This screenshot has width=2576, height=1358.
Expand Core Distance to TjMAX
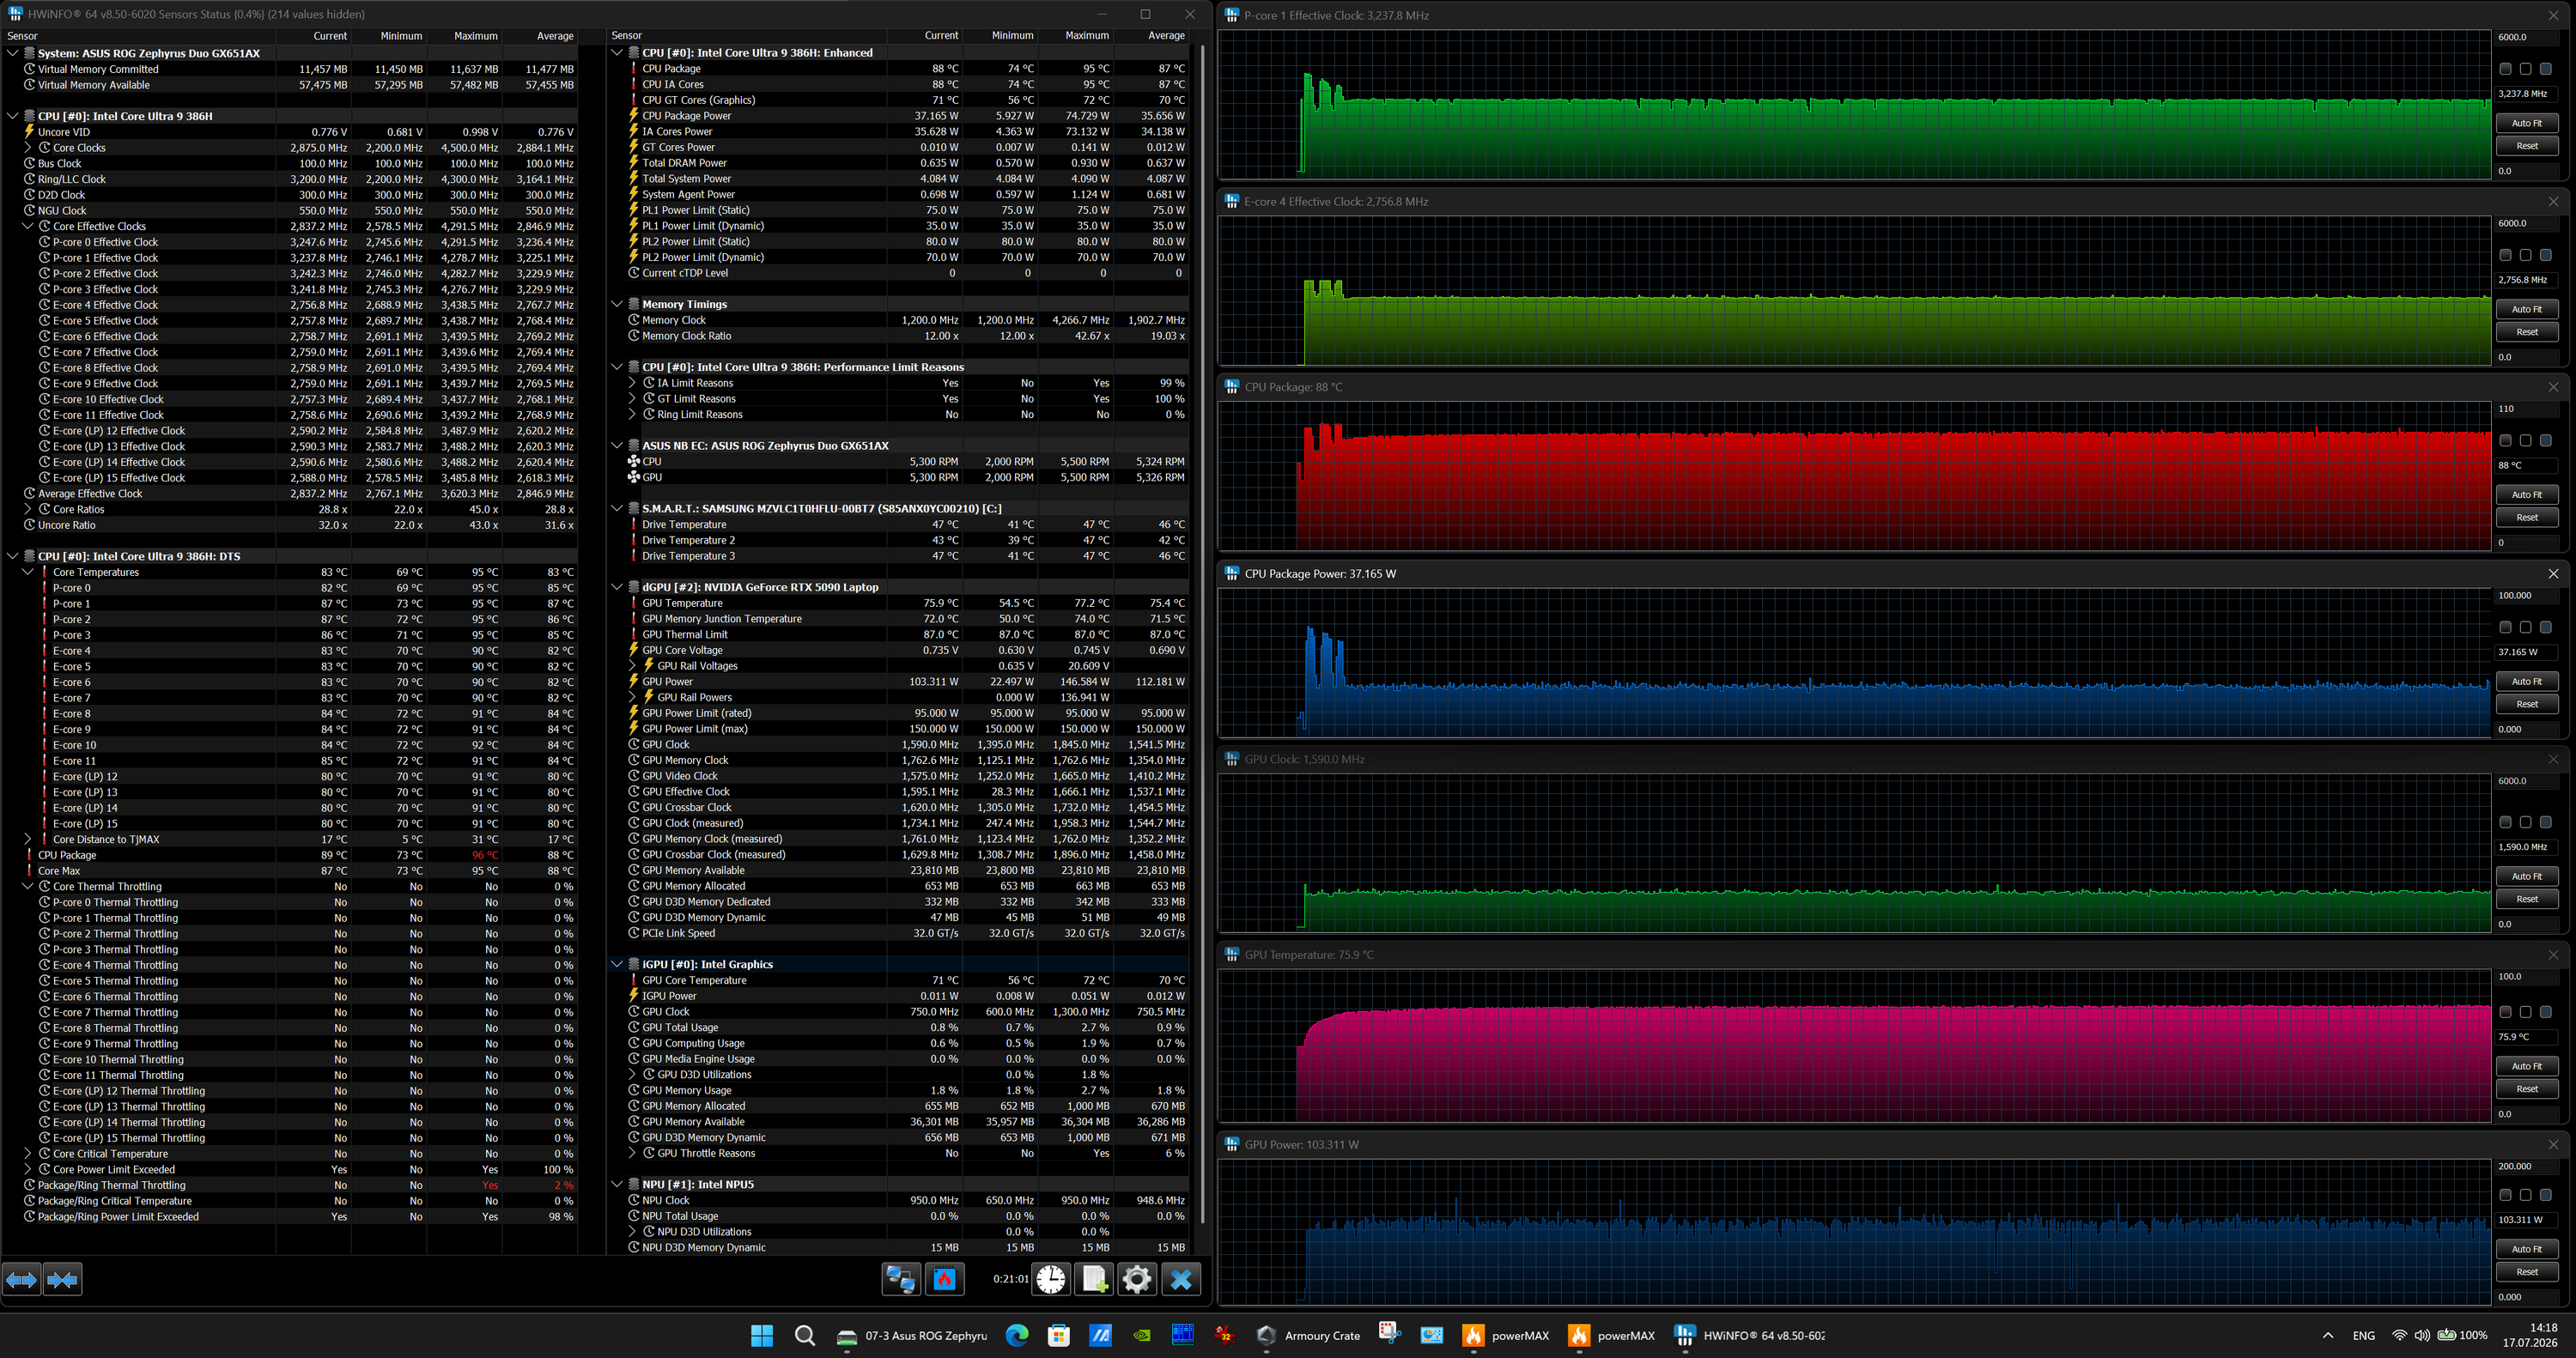click(x=28, y=839)
